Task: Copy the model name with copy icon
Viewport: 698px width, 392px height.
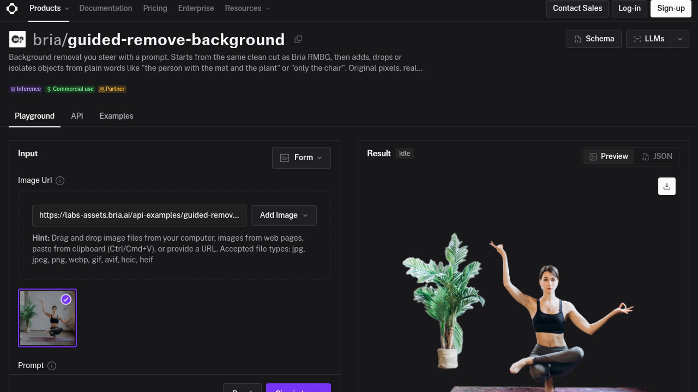Action: pyautogui.click(x=298, y=39)
